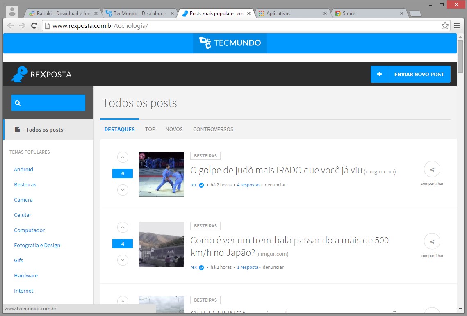
Task: Switch to the TecMundo browser tab
Action: point(139,14)
